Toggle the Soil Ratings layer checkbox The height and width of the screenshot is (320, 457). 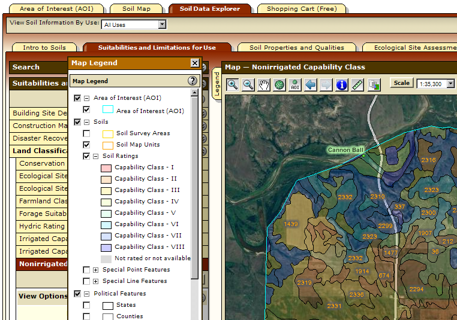87,156
